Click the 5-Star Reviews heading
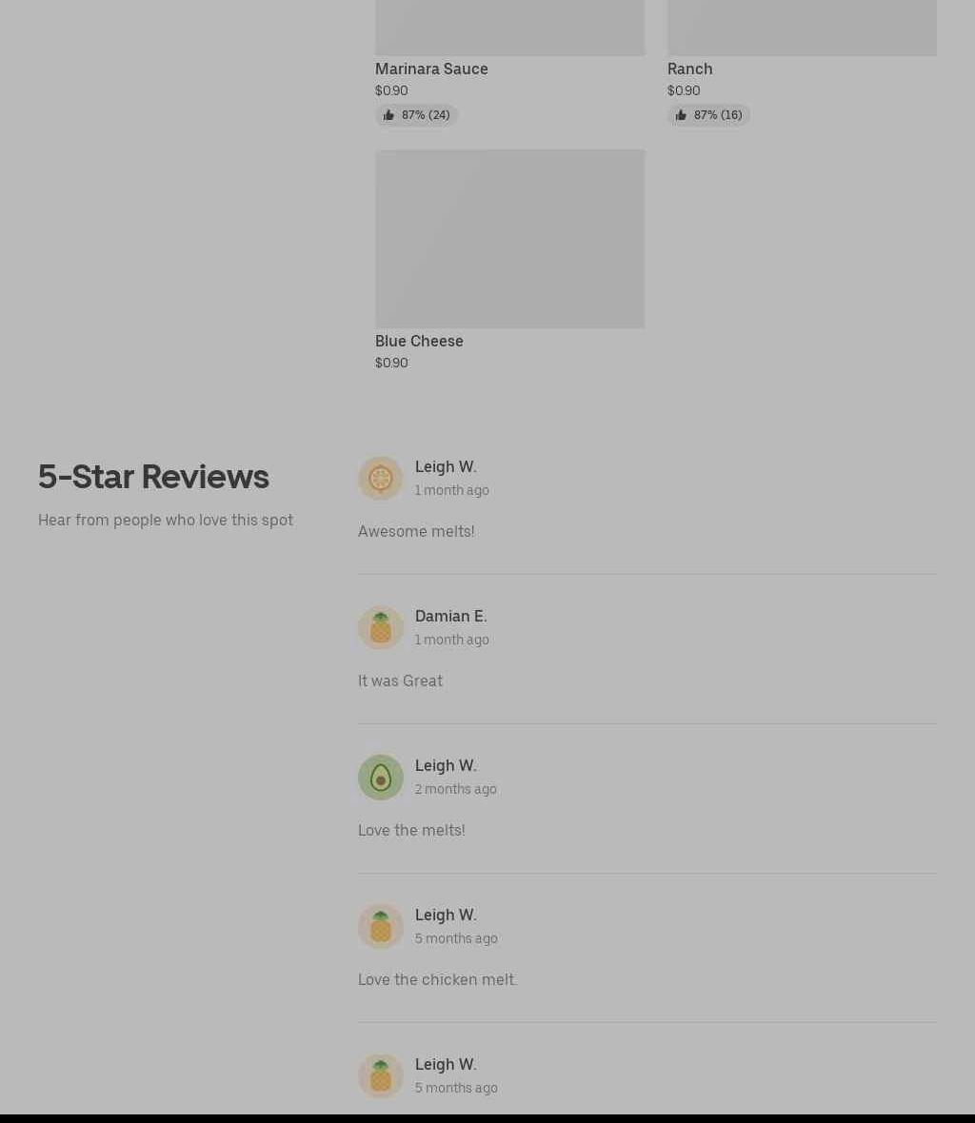The height and width of the screenshot is (1123, 975). 153,477
